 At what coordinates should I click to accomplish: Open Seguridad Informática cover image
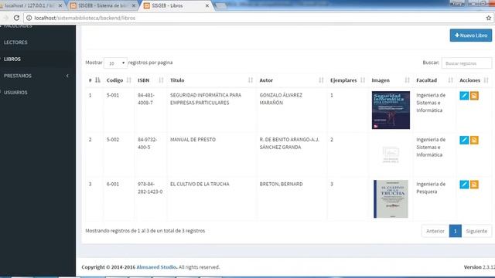point(391,110)
